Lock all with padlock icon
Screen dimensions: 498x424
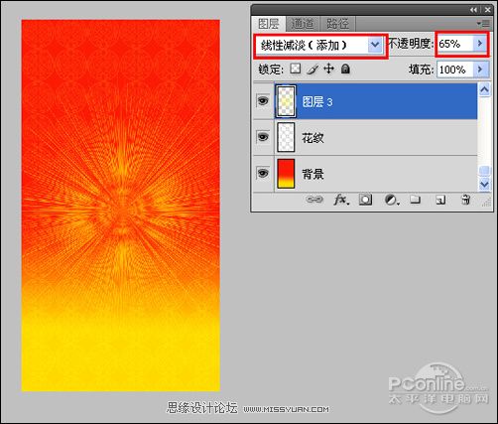(345, 69)
